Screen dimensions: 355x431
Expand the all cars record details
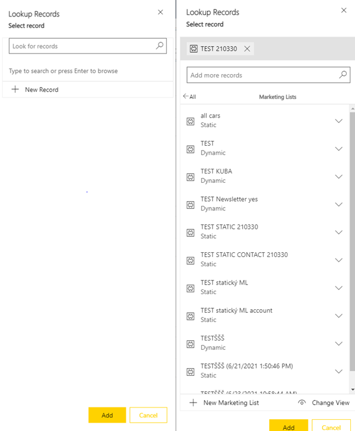point(339,121)
